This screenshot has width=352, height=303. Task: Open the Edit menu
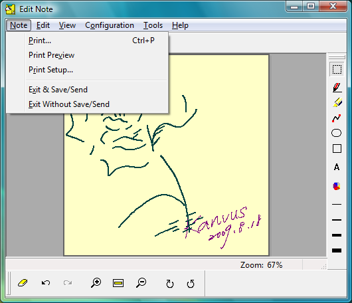(x=43, y=25)
